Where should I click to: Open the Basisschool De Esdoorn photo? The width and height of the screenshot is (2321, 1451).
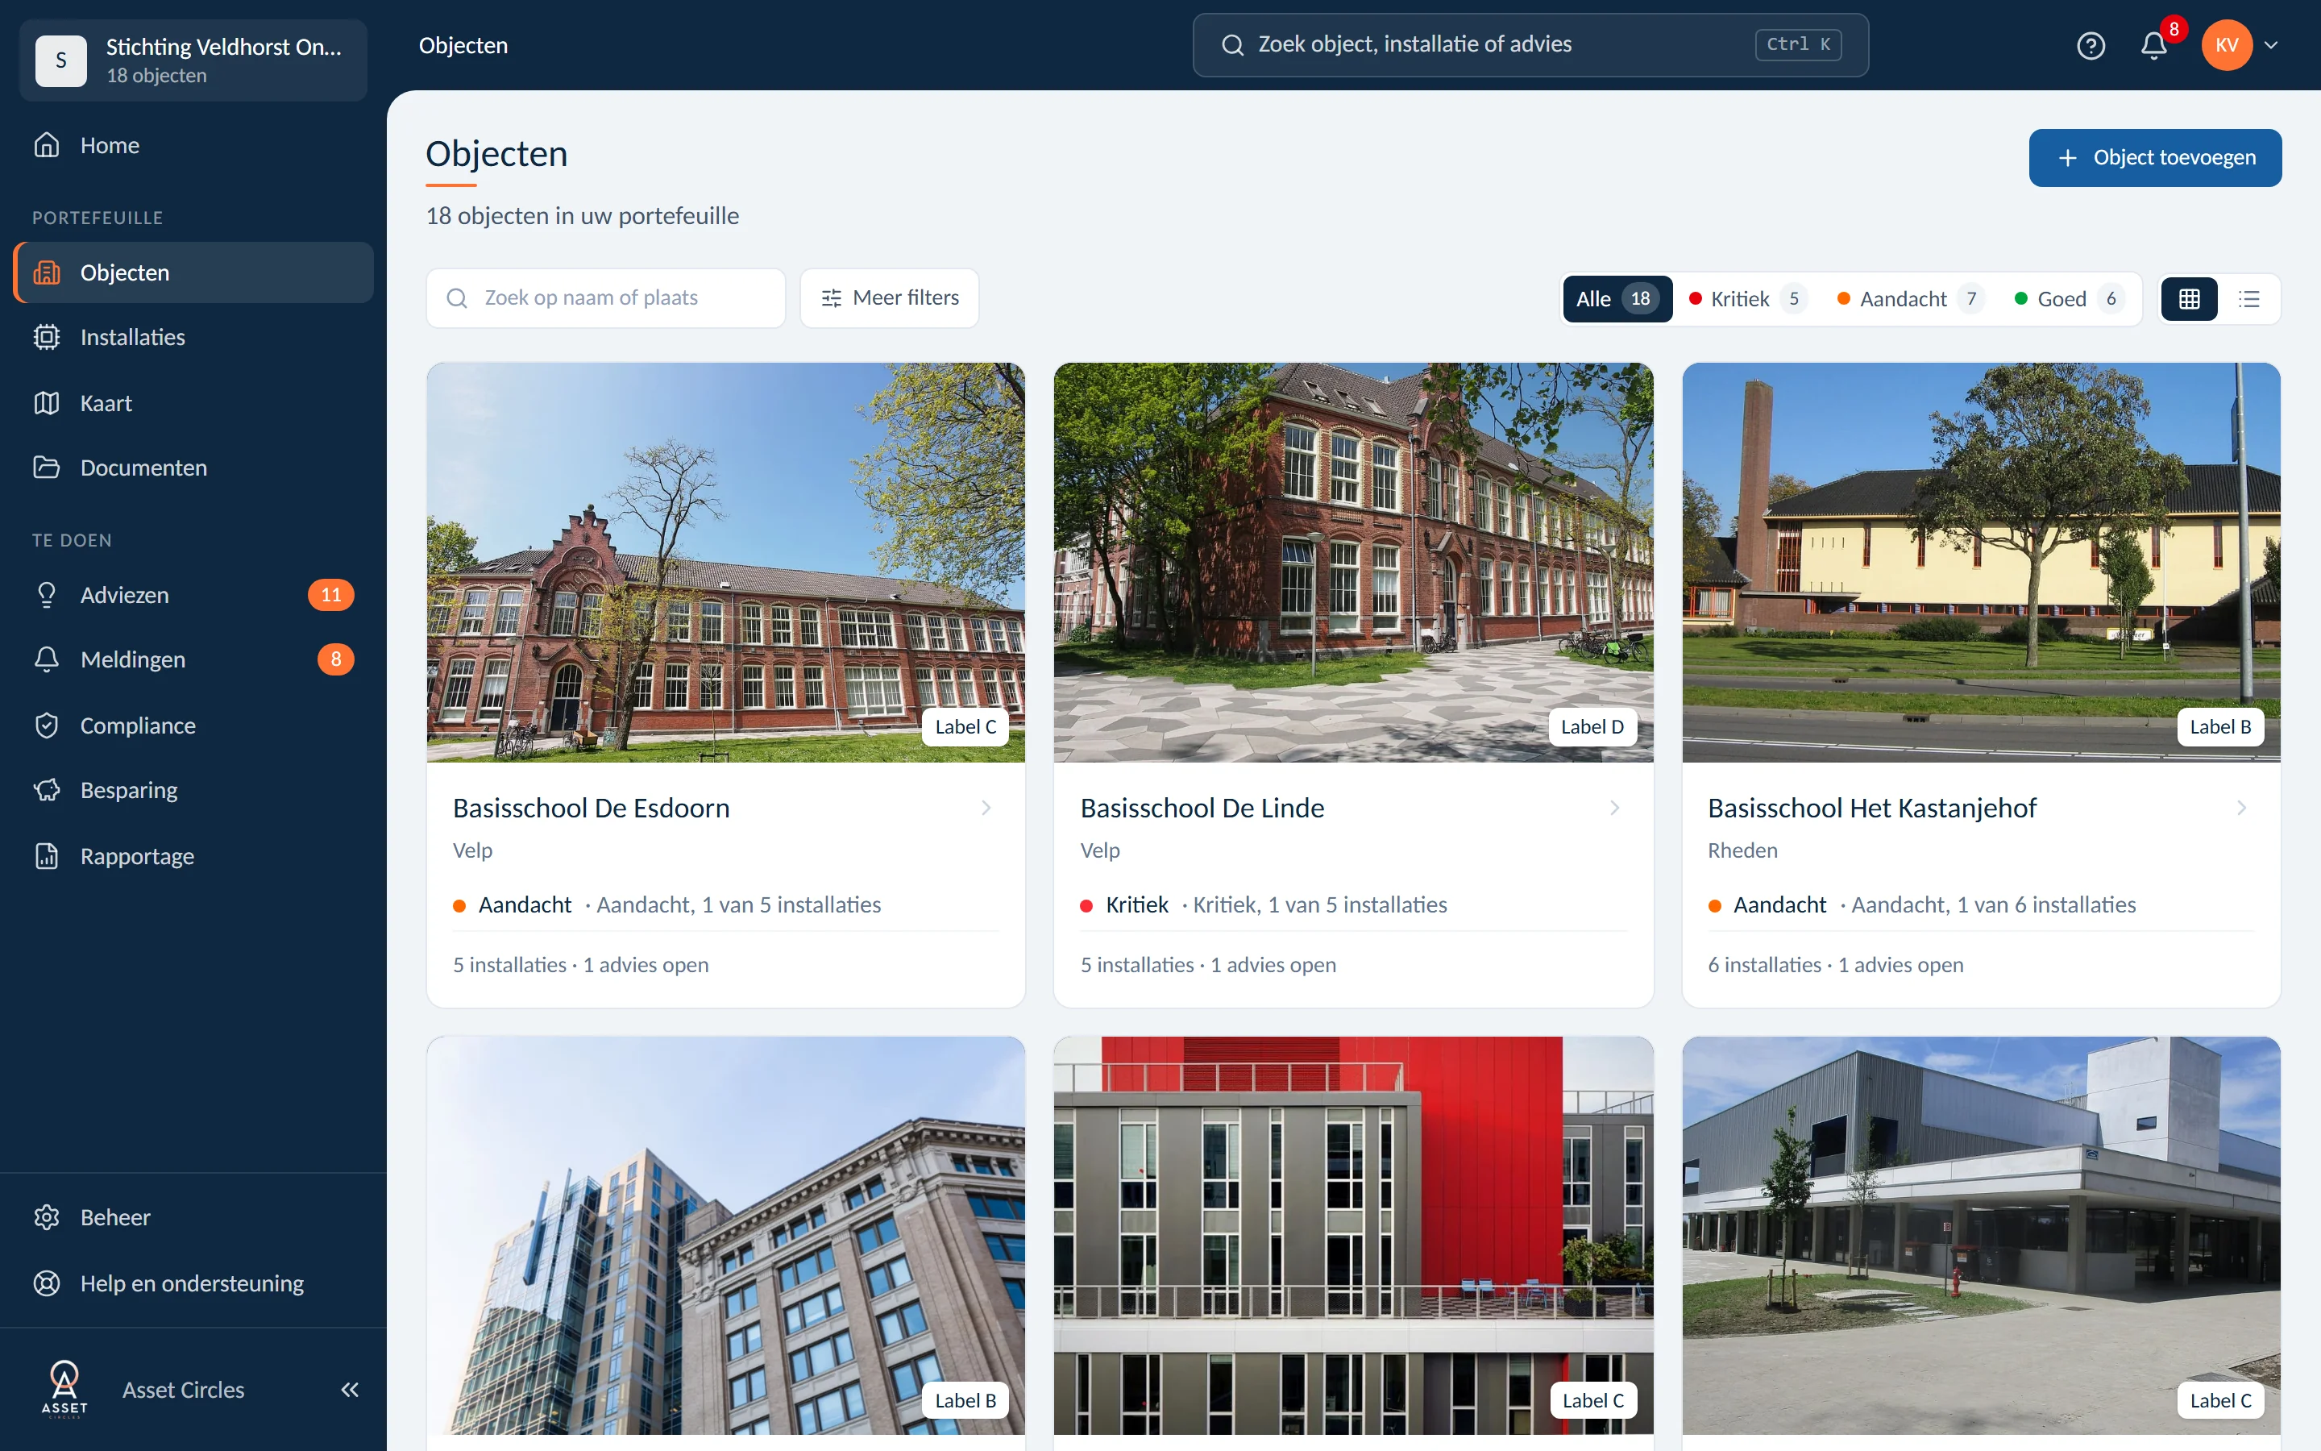[x=725, y=563]
